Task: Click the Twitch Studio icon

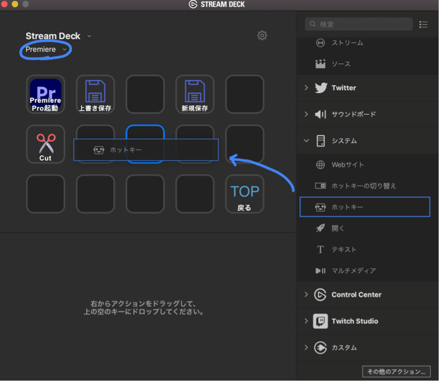Action: 320,321
